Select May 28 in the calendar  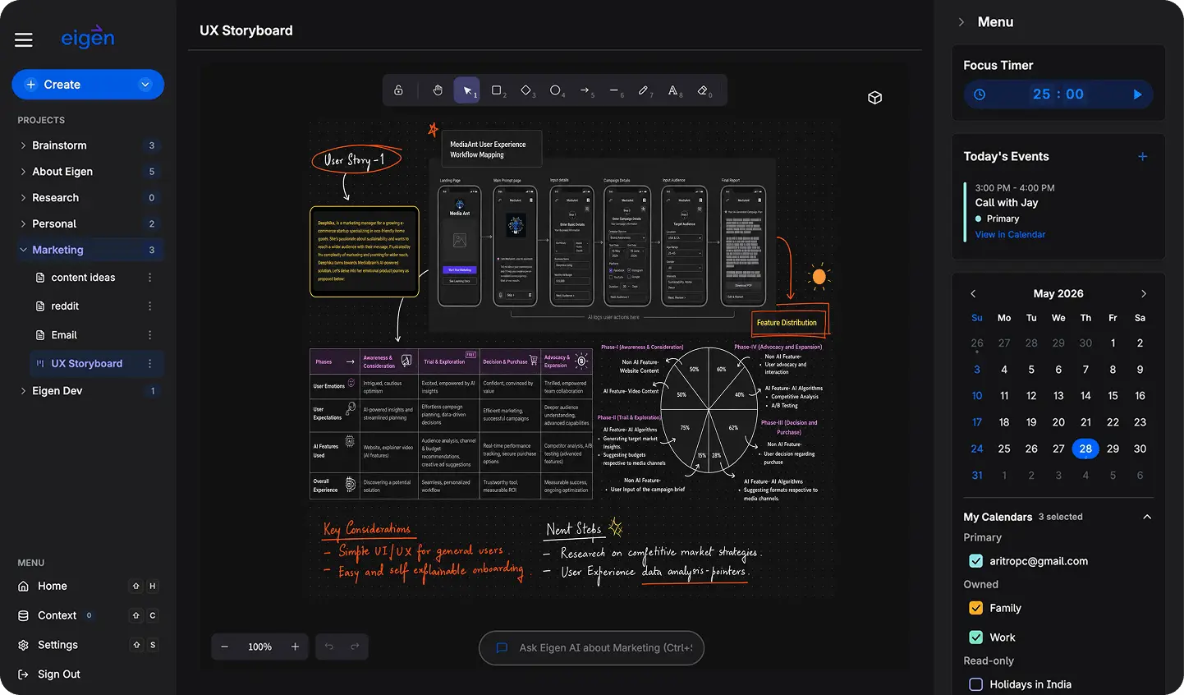coord(1085,449)
